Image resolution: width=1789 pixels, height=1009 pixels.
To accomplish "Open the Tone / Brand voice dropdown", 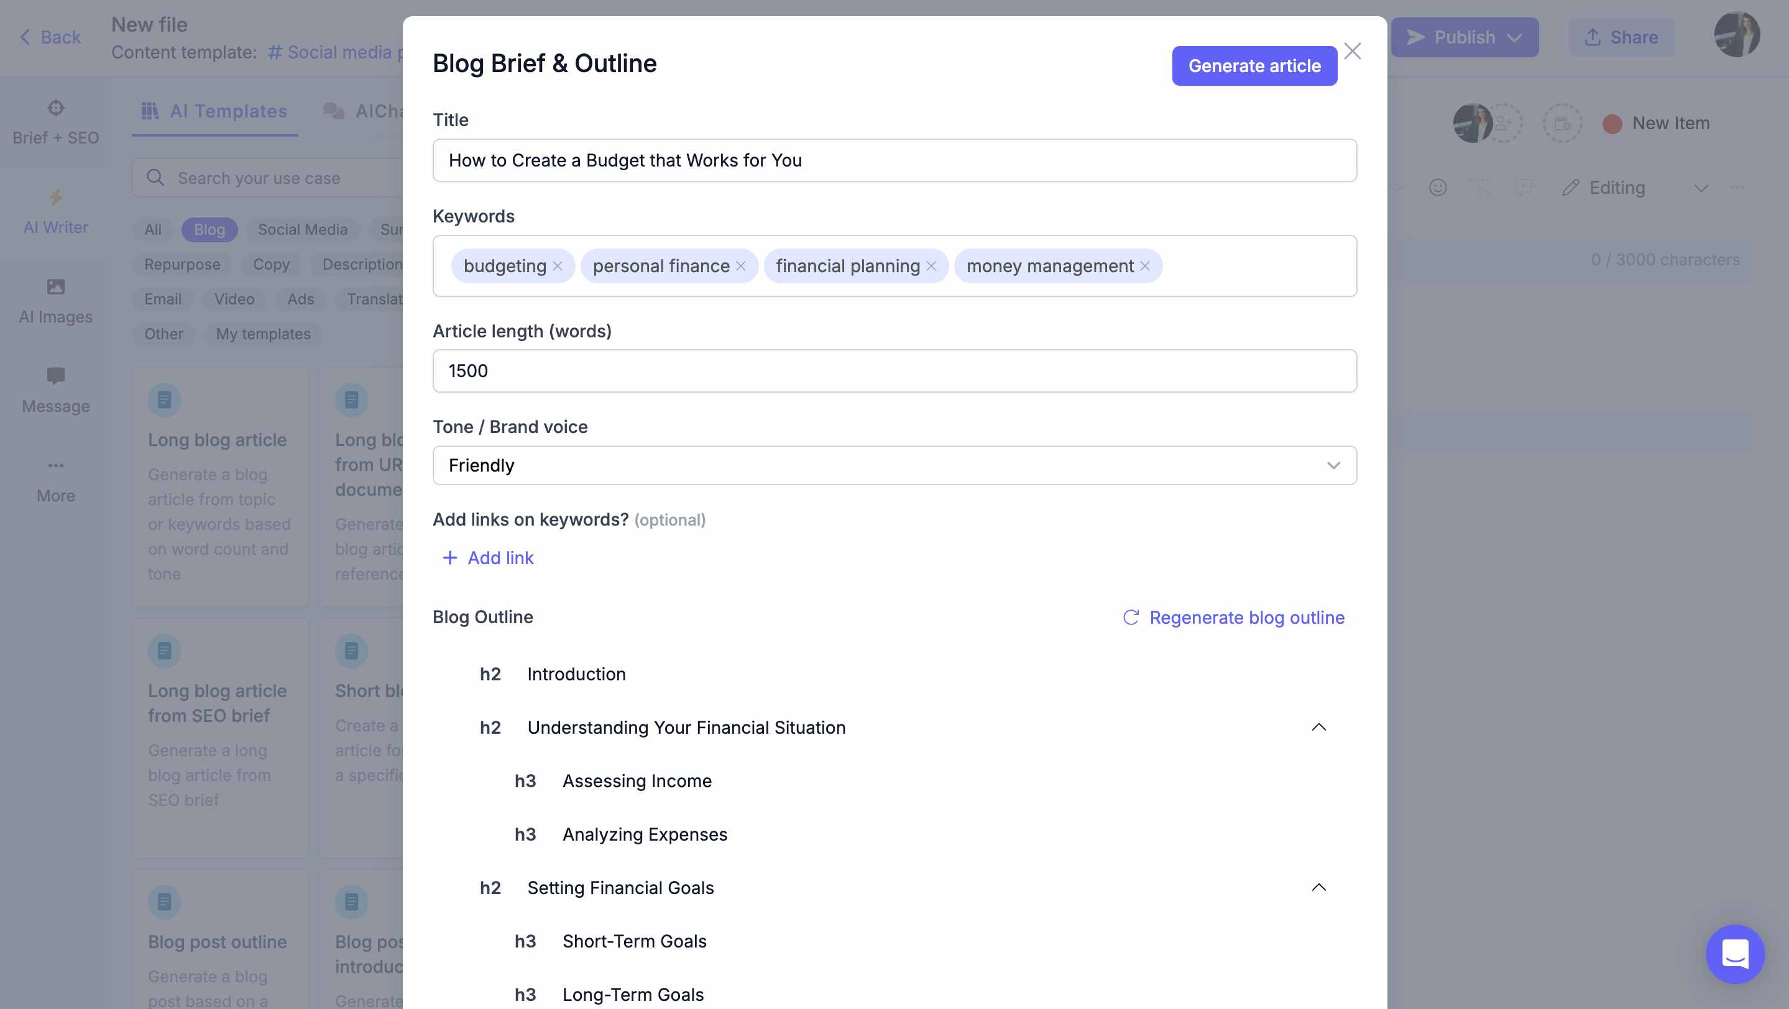I will (x=894, y=465).
